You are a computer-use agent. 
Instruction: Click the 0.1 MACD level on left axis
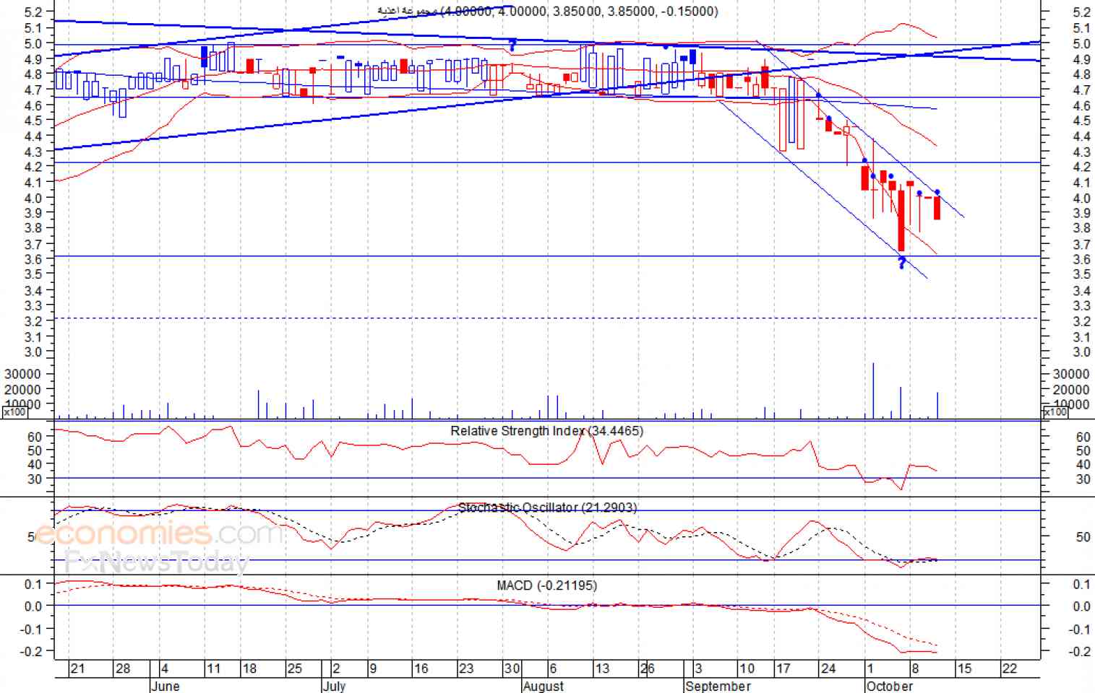pos(33,584)
